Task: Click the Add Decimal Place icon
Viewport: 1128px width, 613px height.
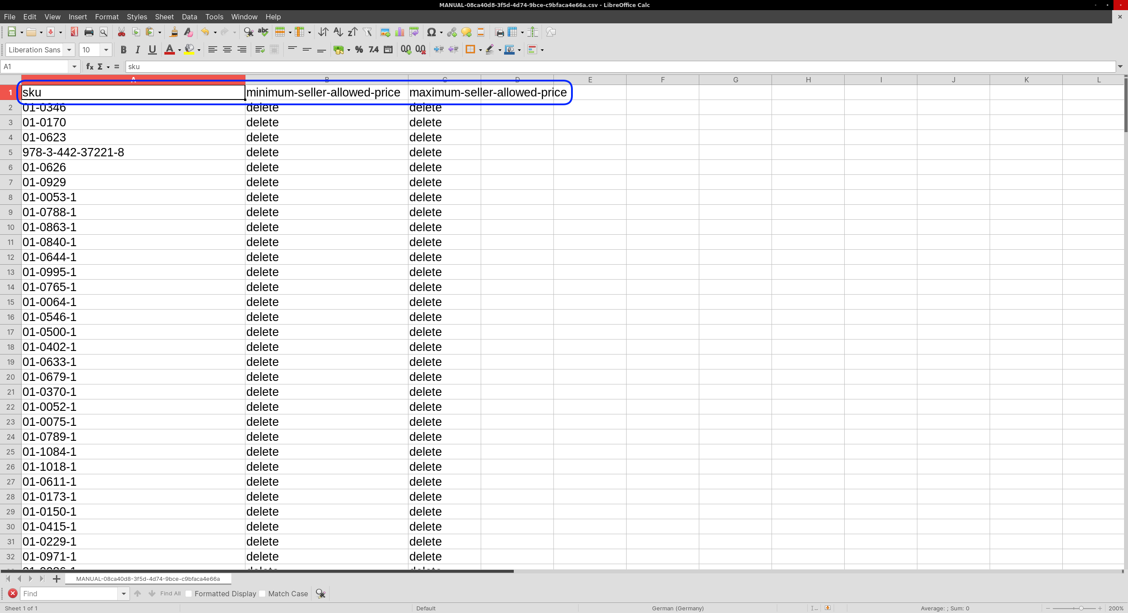Action: (x=406, y=50)
